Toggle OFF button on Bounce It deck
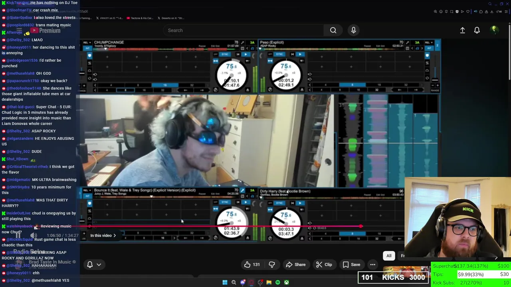Image resolution: width=511 pixels, height=287 pixels. click(x=216, y=202)
